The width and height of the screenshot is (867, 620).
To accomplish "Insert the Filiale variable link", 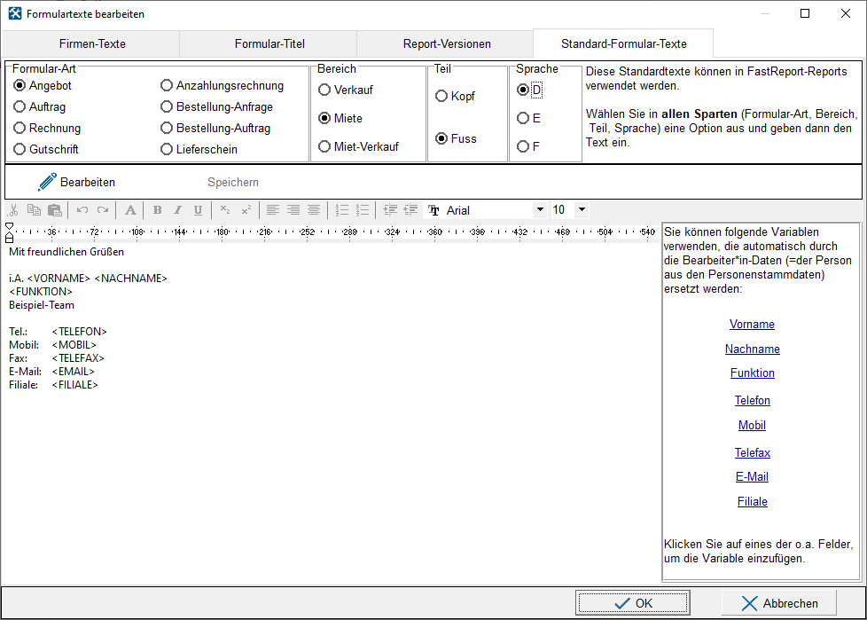I will tap(752, 502).
